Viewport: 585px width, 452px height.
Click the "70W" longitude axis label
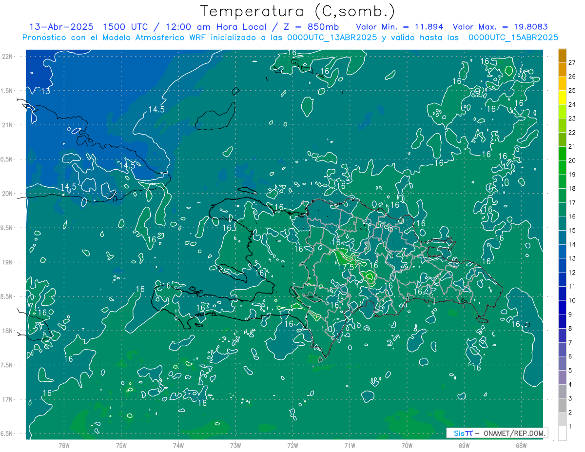407,445
